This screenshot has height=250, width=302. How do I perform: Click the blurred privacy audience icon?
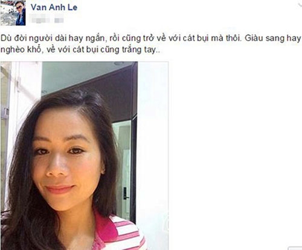[x=59, y=20]
